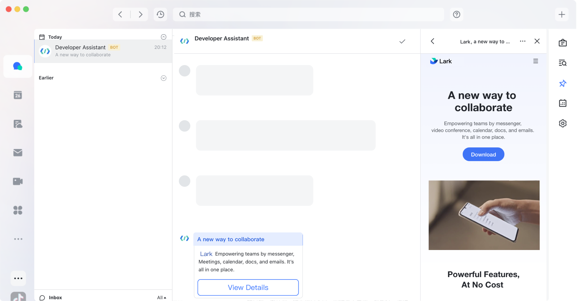
Task: Open the All filter dropdown
Action: pos(161,297)
